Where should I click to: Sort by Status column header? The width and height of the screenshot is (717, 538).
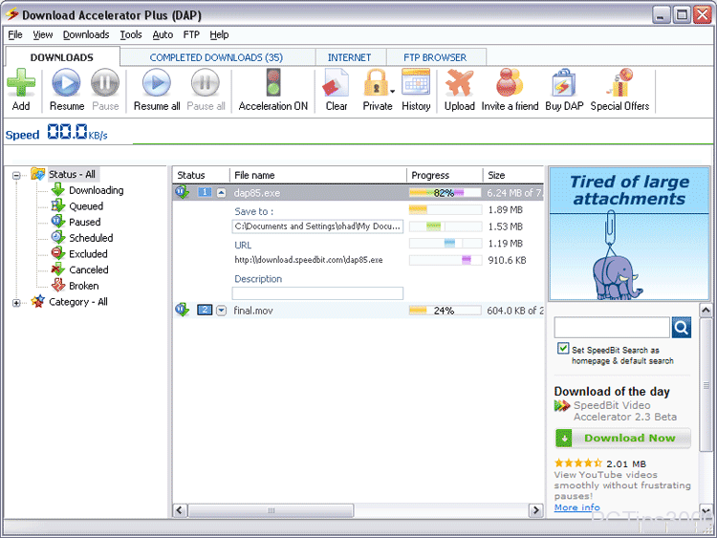[x=201, y=175]
